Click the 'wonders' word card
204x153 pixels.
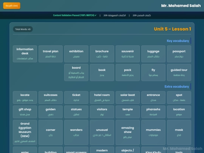pos(76,132)
